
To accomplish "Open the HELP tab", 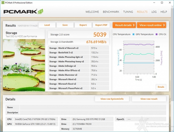I will click(164, 12).
